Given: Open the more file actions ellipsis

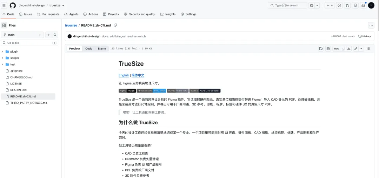Looking at the screenshot, I should tap(371, 25).
